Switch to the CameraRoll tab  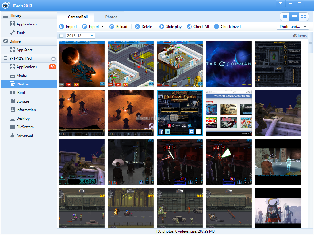tap(78, 17)
